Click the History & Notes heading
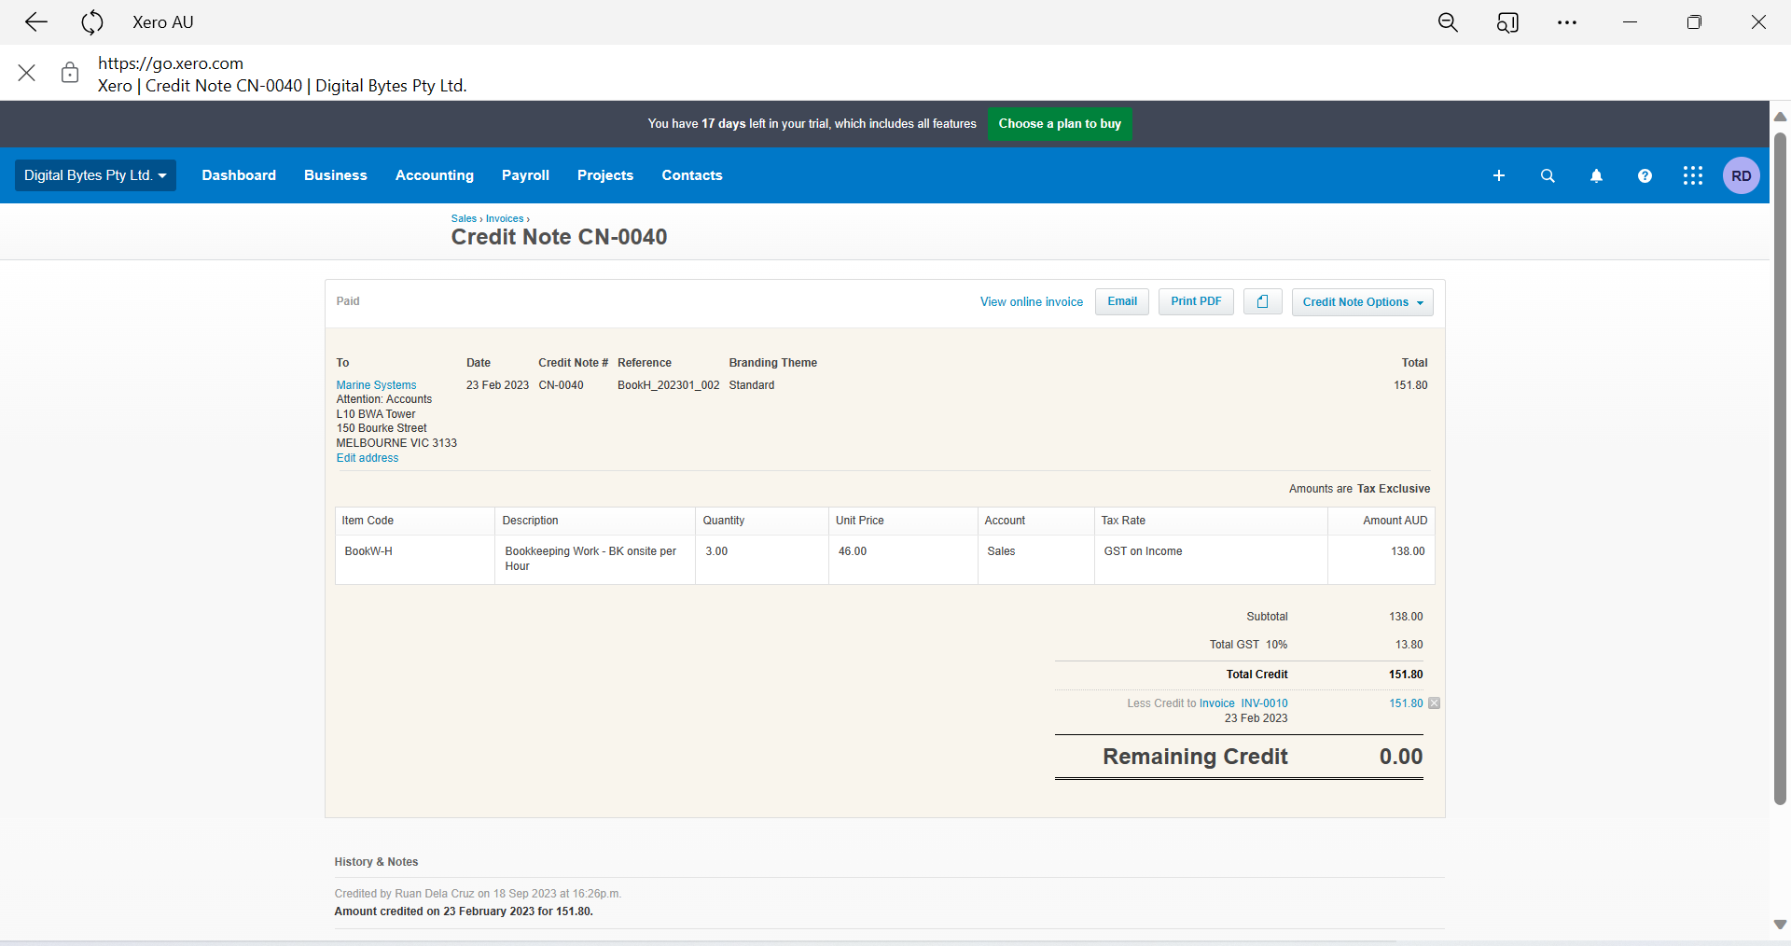1791x946 pixels. click(x=376, y=862)
